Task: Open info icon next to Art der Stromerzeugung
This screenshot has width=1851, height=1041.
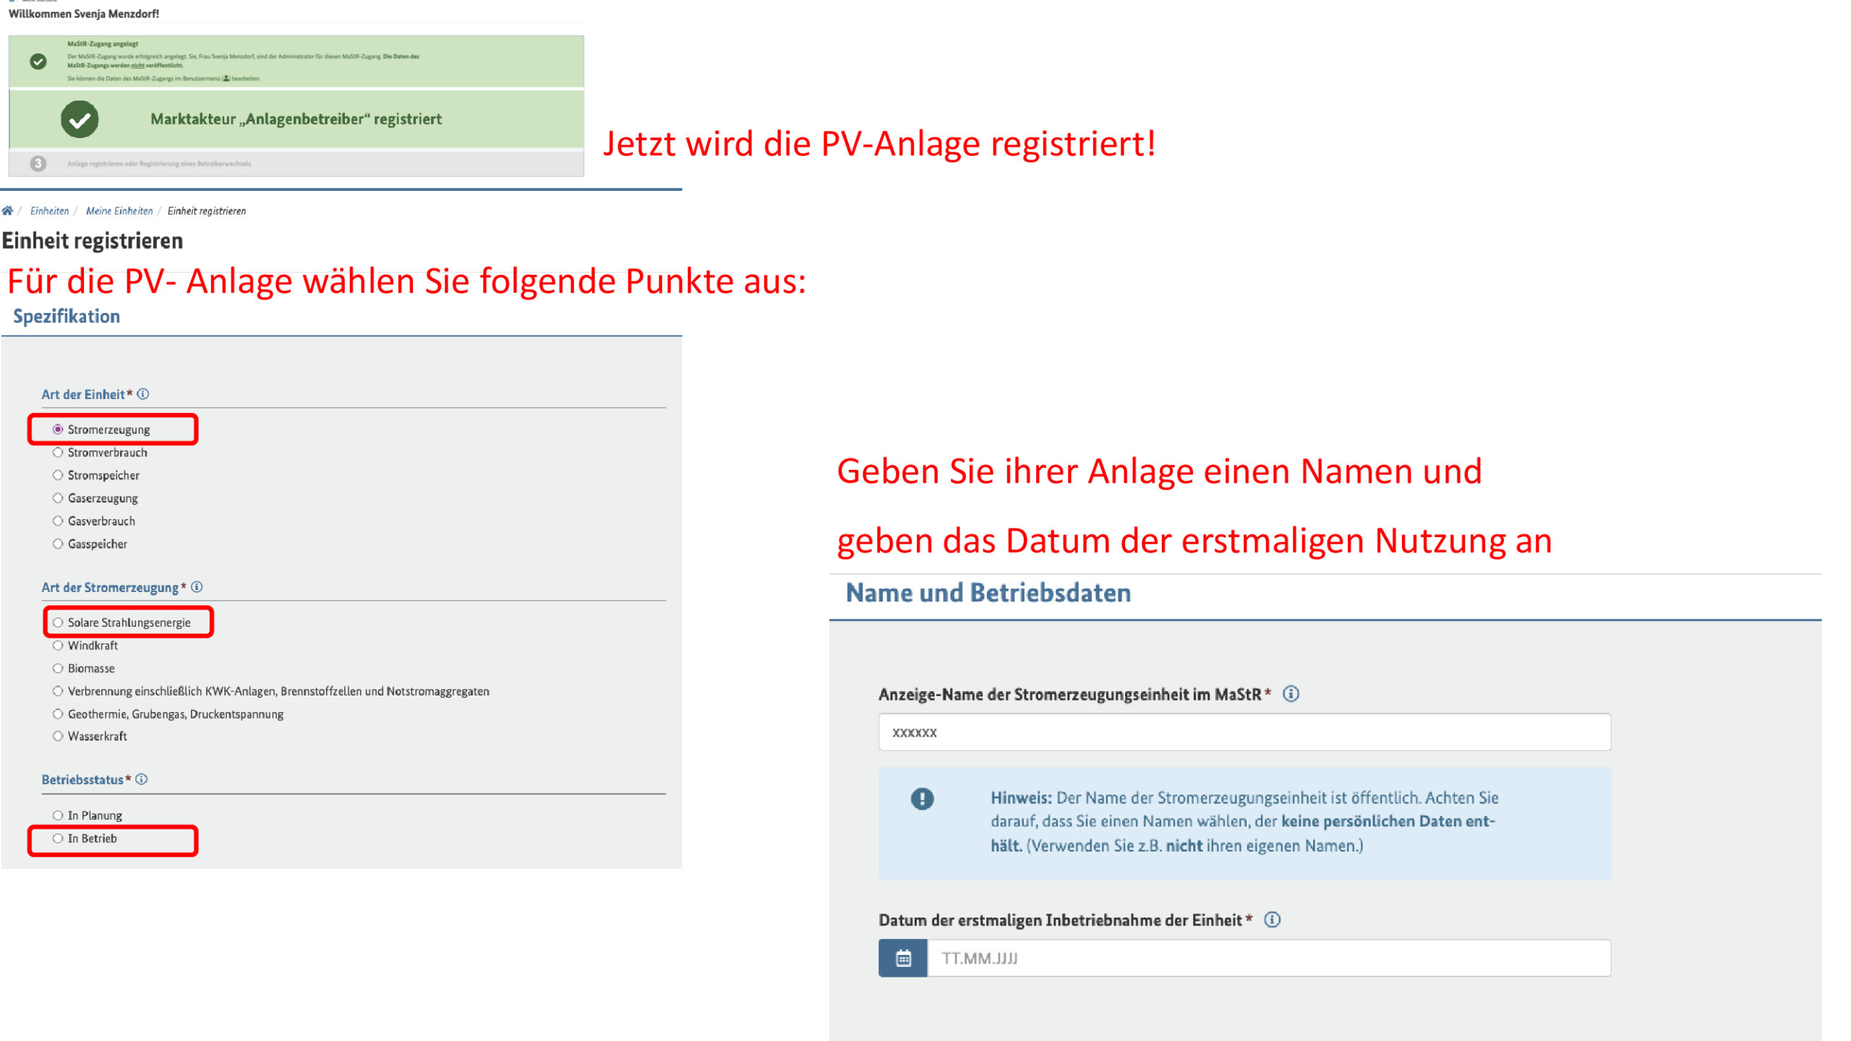Action: tap(197, 587)
